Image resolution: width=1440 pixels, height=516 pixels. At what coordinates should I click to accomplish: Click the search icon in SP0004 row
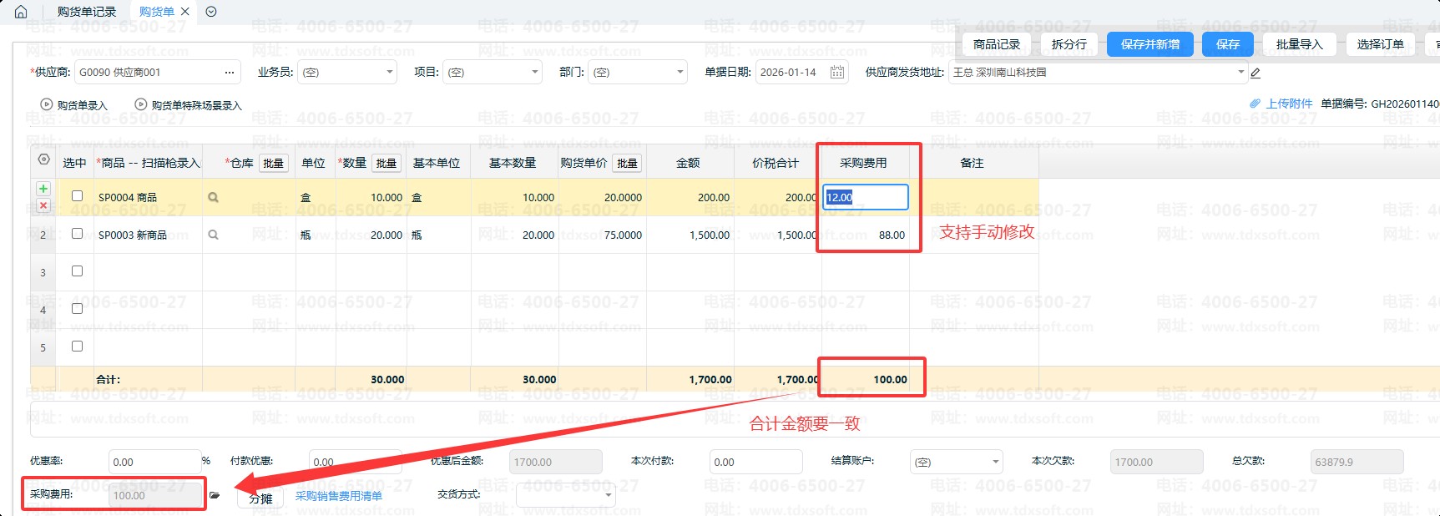click(213, 198)
